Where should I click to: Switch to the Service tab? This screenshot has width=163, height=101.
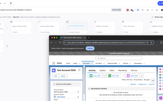point(134,70)
